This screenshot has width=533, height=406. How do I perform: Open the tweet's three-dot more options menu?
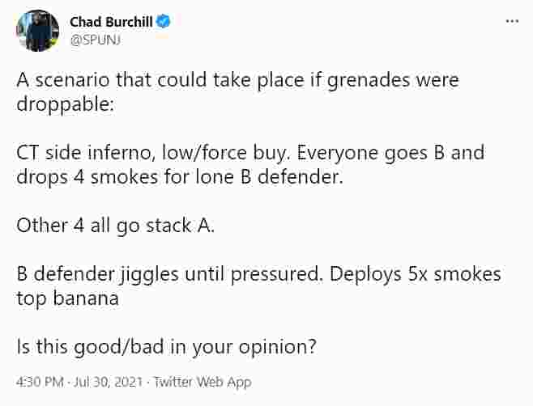coord(512,21)
